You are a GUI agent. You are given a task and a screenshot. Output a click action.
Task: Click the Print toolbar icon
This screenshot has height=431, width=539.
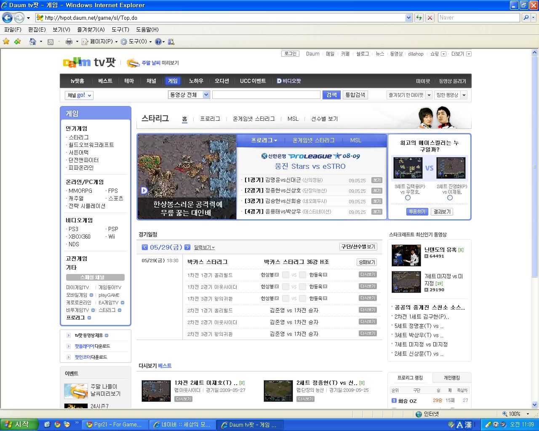69,42
